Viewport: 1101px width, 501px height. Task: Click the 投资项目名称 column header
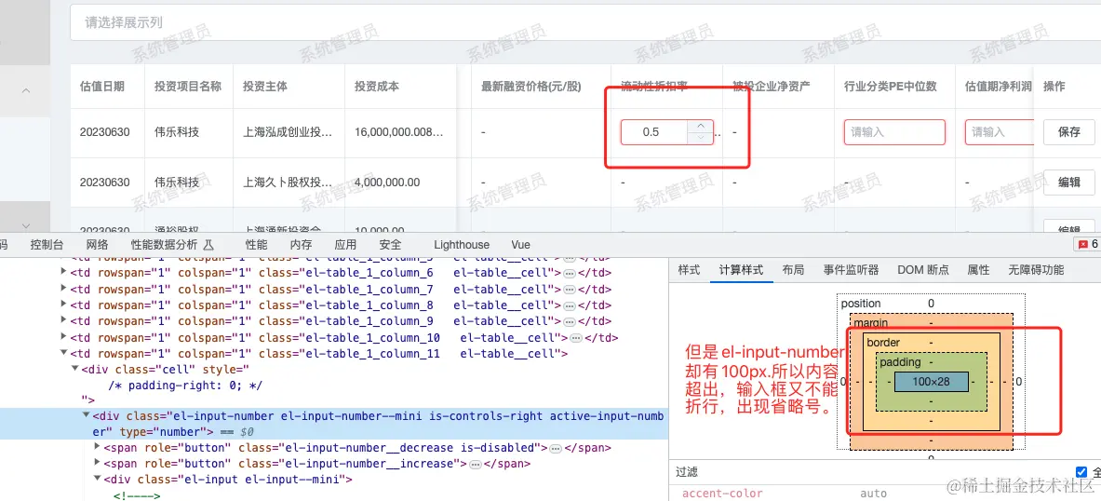click(188, 87)
